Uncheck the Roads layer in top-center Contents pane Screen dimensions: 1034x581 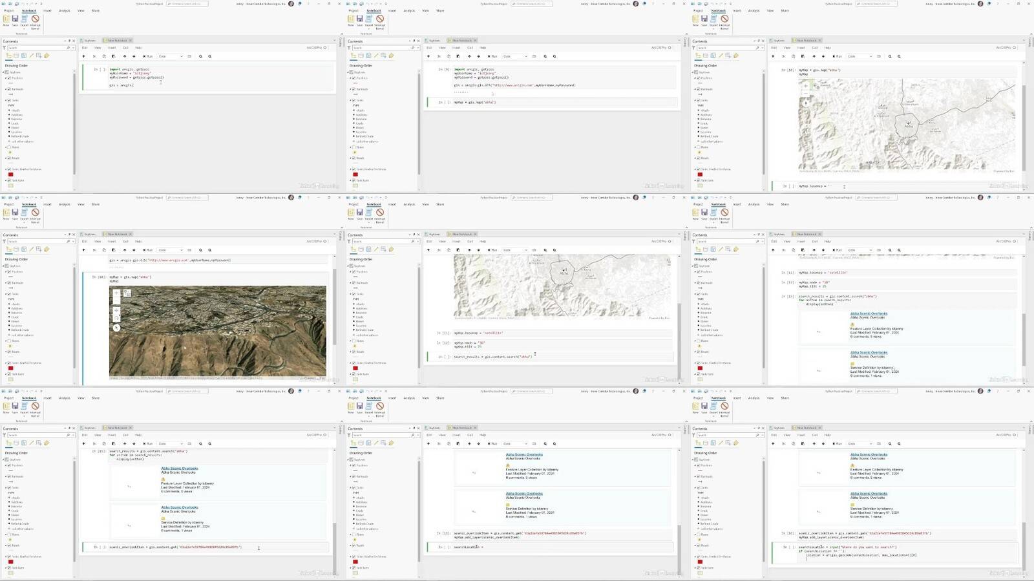pos(353,158)
